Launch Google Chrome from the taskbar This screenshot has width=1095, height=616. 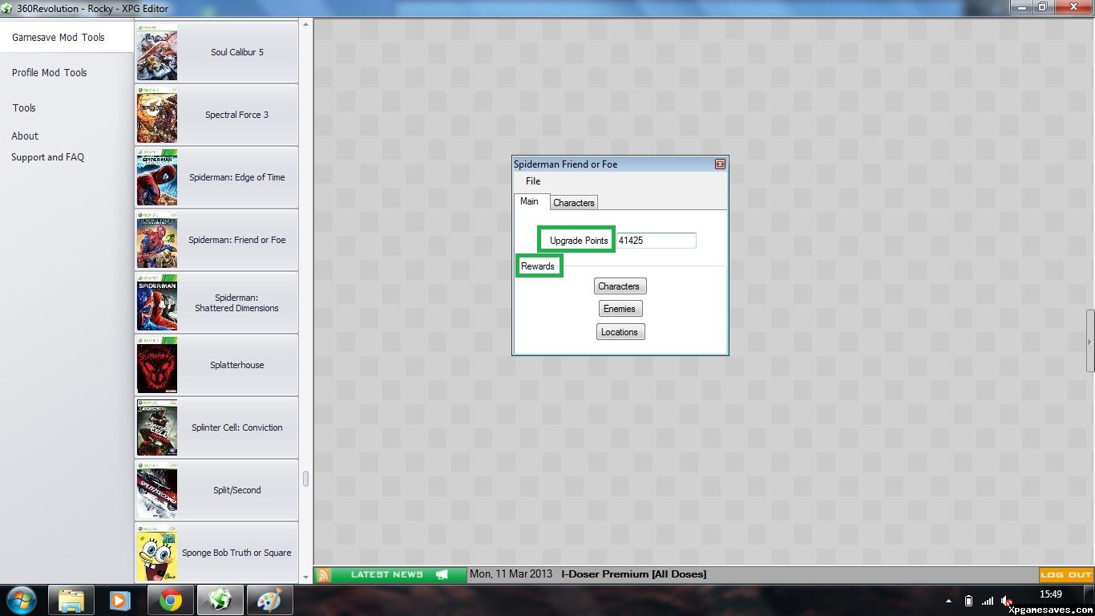point(170,600)
